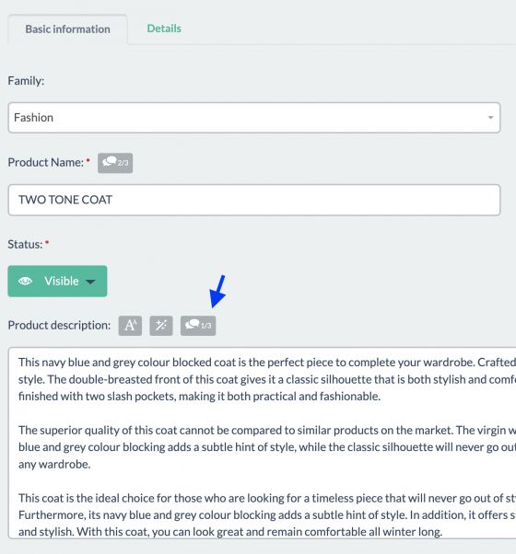Image resolution: width=516 pixels, height=554 pixels.
Task: Open the Product Name translations icon showing 2/3
Action: point(115,163)
